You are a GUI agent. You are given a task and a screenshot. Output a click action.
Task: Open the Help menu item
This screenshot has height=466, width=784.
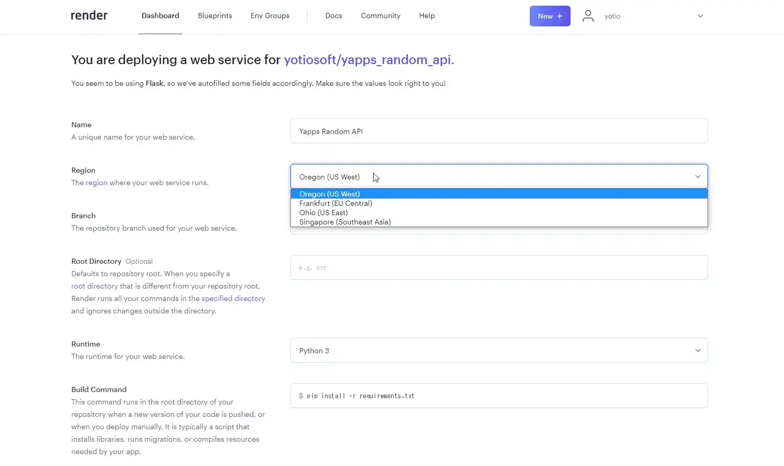click(427, 16)
